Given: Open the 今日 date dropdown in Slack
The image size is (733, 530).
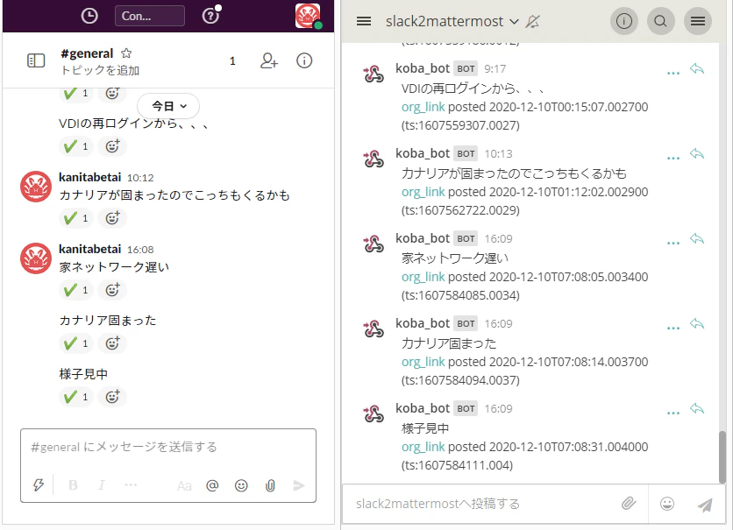Looking at the screenshot, I should 167,105.
